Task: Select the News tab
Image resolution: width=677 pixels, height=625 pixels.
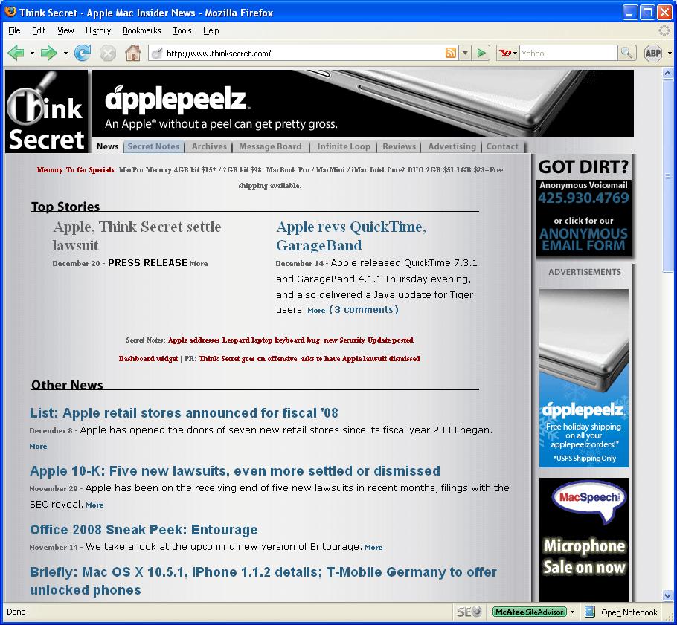Action: coord(108,146)
